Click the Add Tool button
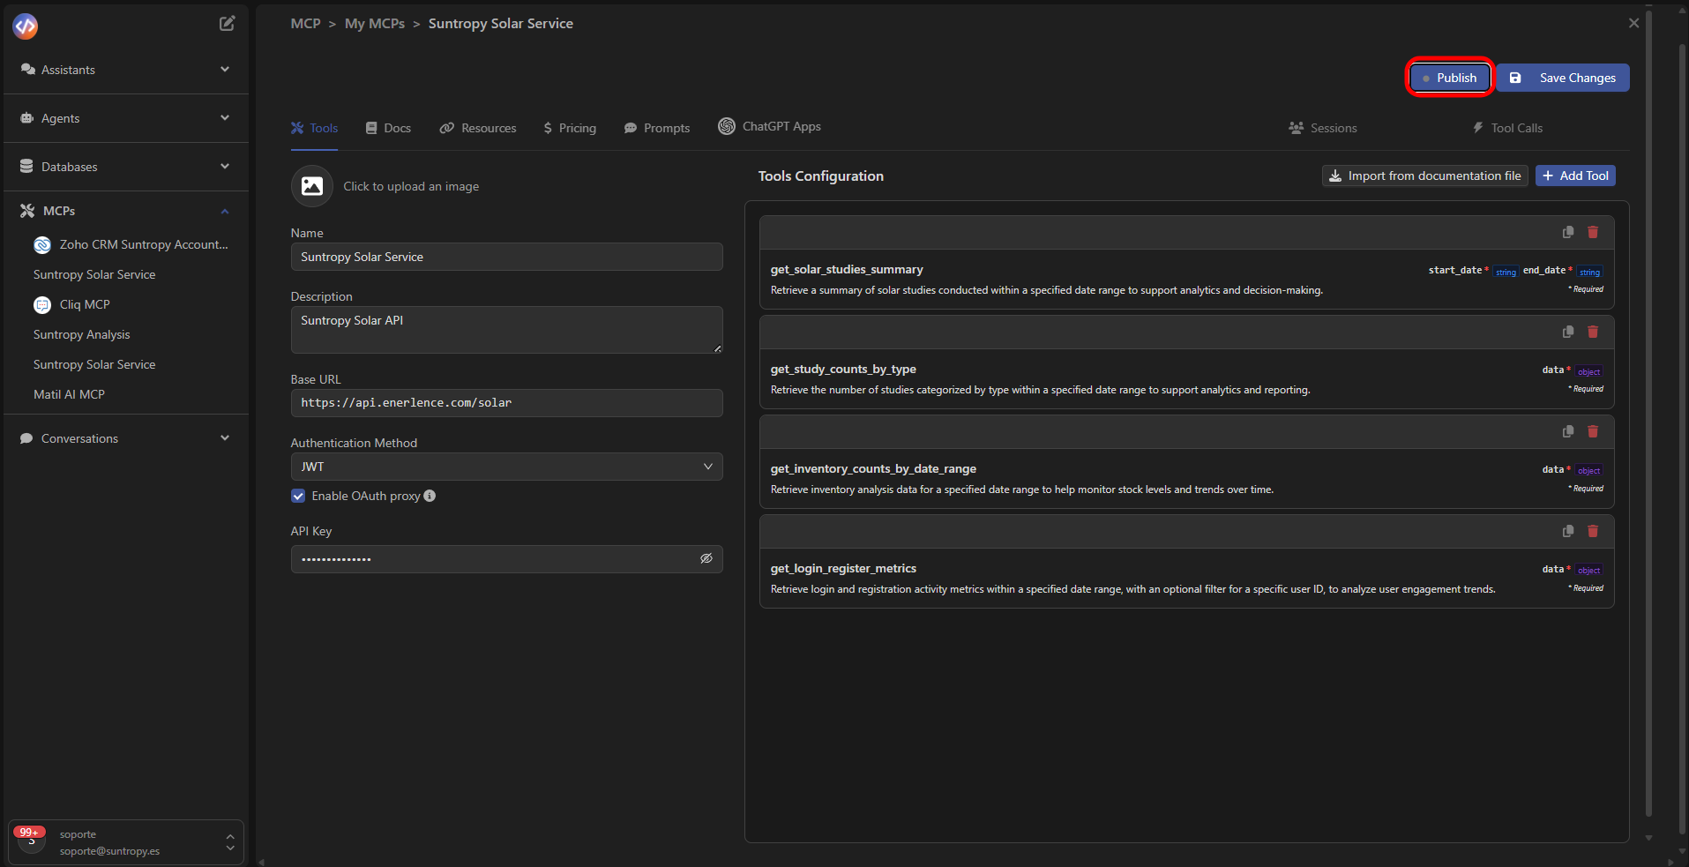This screenshot has width=1689, height=867. [1575, 176]
